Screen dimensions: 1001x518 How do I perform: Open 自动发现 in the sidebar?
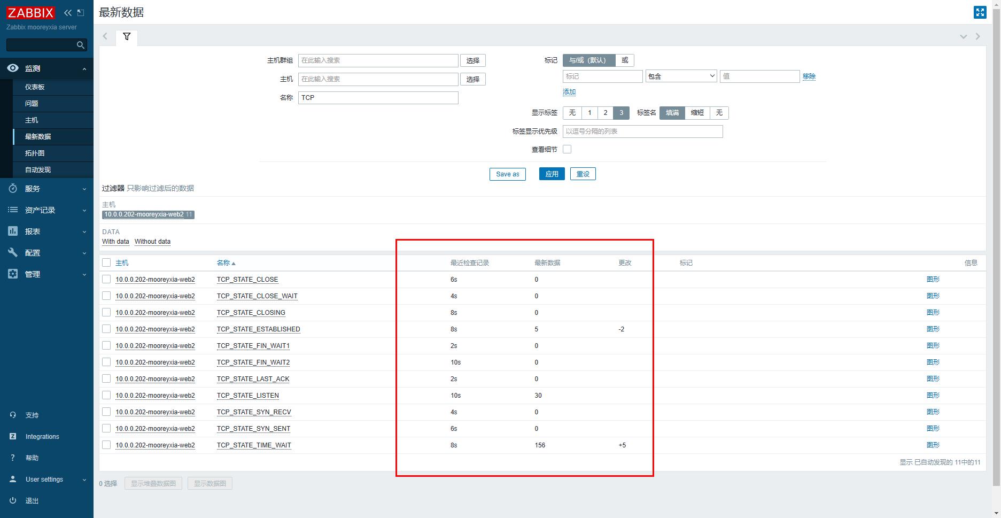tap(38, 169)
